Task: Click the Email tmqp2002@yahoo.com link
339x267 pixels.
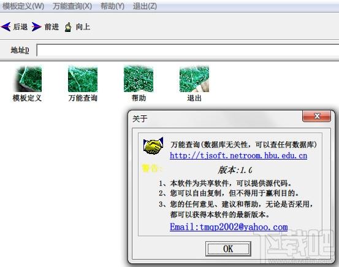Action: point(229,227)
